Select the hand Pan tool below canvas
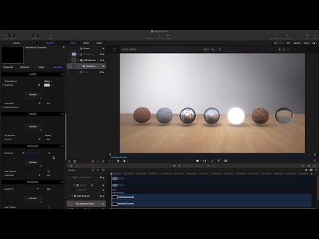 pyautogui.click(x=124, y=161)
